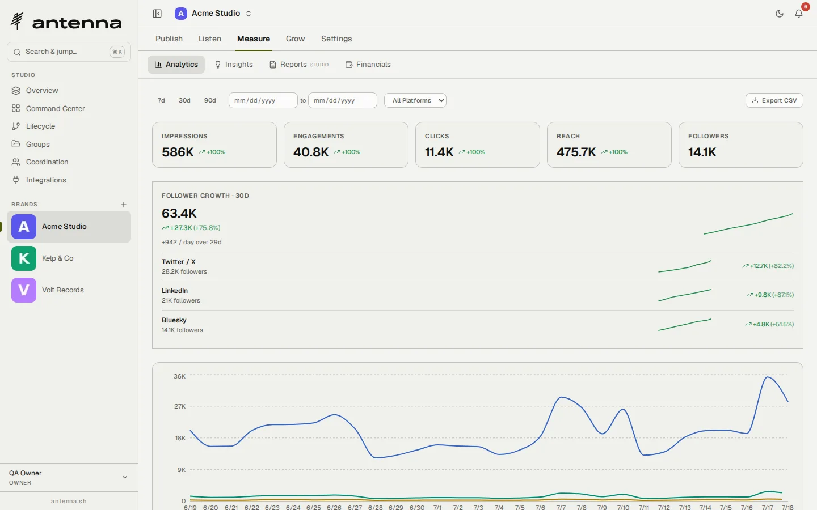Open Command Center in the sidebar
Image resolution: width=817 pixels, height=510 pixels.
tap(69, 108)
